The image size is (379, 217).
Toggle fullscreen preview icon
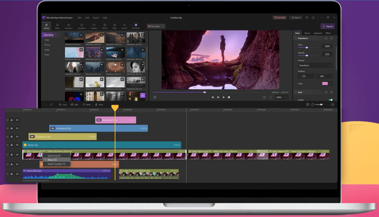(271, 97)
